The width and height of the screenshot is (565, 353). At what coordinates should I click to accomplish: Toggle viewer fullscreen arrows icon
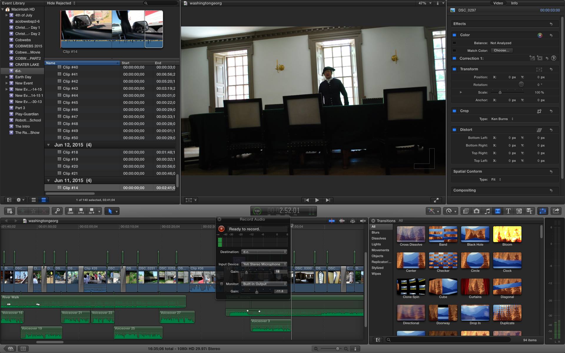point(436,200)
